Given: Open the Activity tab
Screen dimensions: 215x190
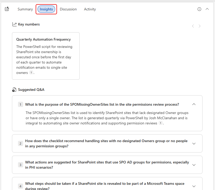Looking at the screenshot, I should click(x=90, y=9).
